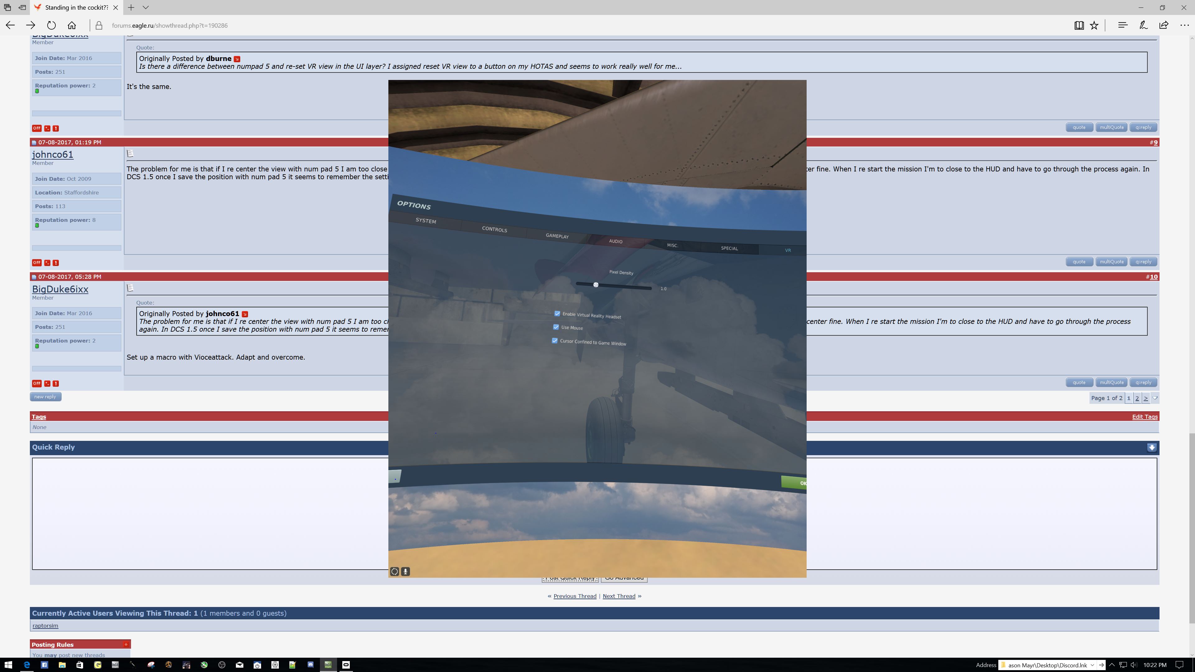Click microphone icon on VR overlay
1195x672 pixels.
405,572
